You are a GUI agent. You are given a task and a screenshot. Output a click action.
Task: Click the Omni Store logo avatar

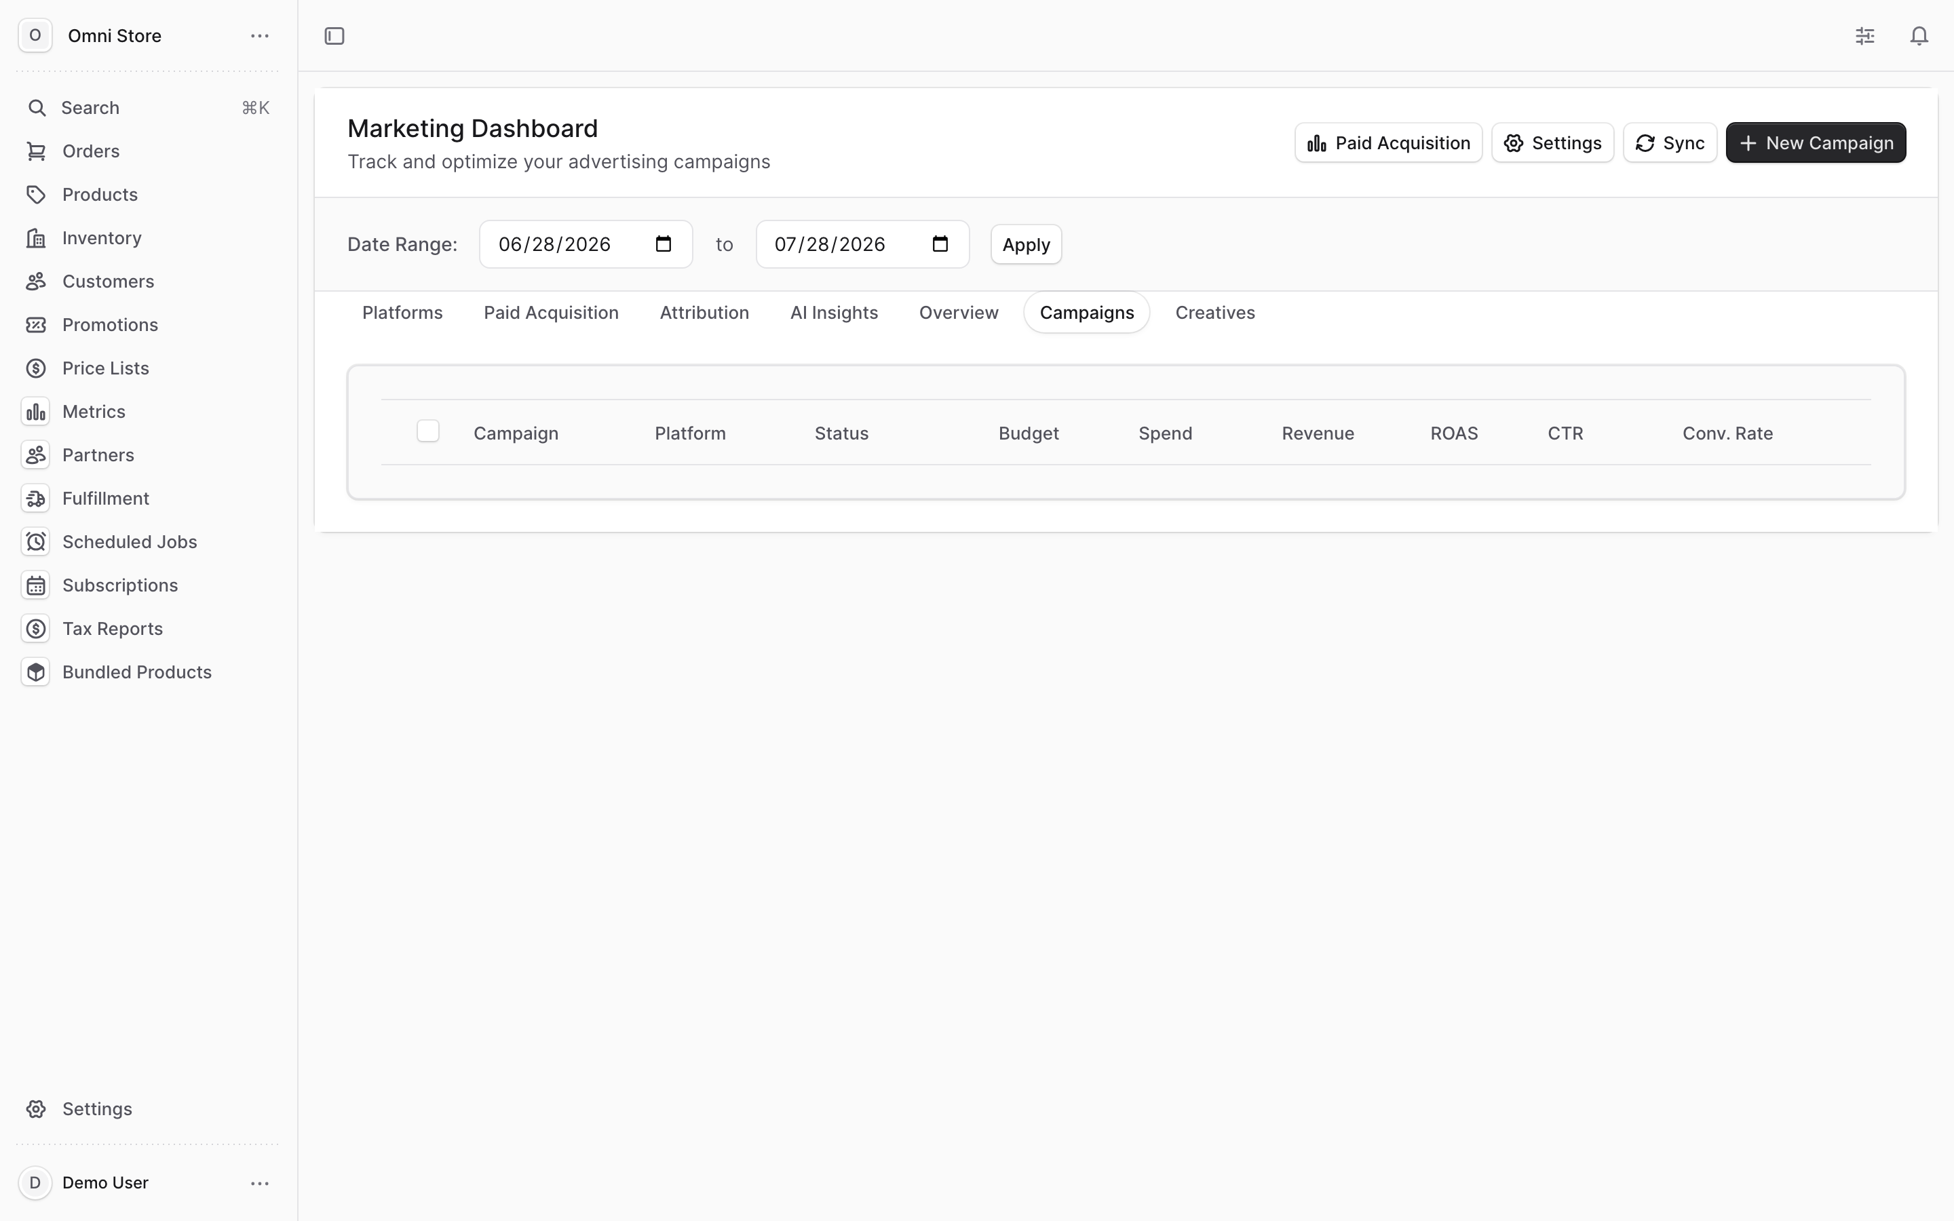[x=35, y=35]
